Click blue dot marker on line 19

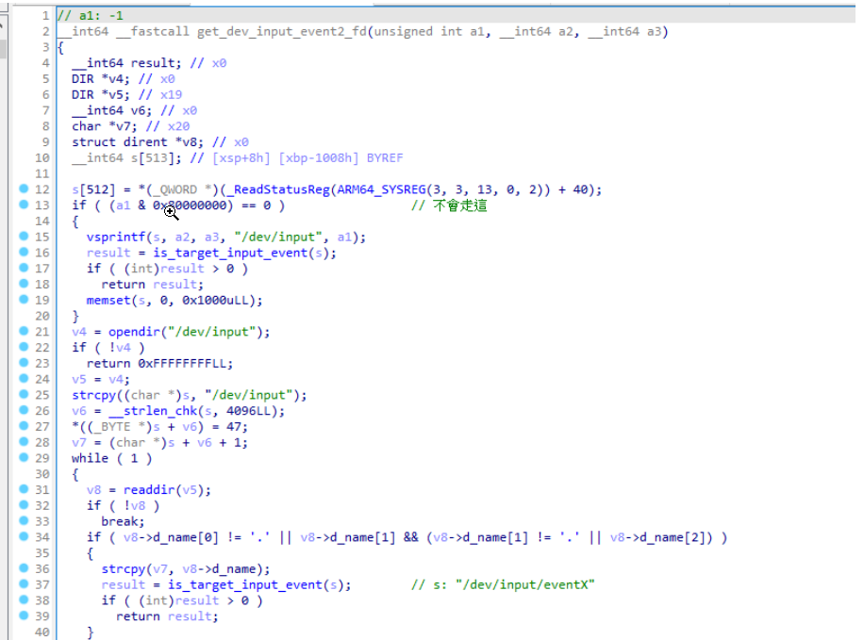pos(24,300)
